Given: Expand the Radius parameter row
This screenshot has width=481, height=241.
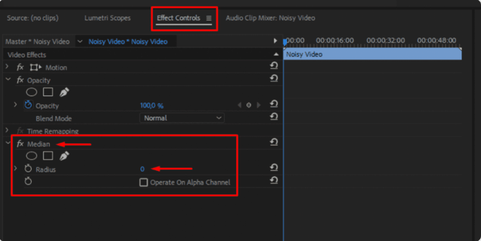Looking at the screenshot, I should pos(16,168).
